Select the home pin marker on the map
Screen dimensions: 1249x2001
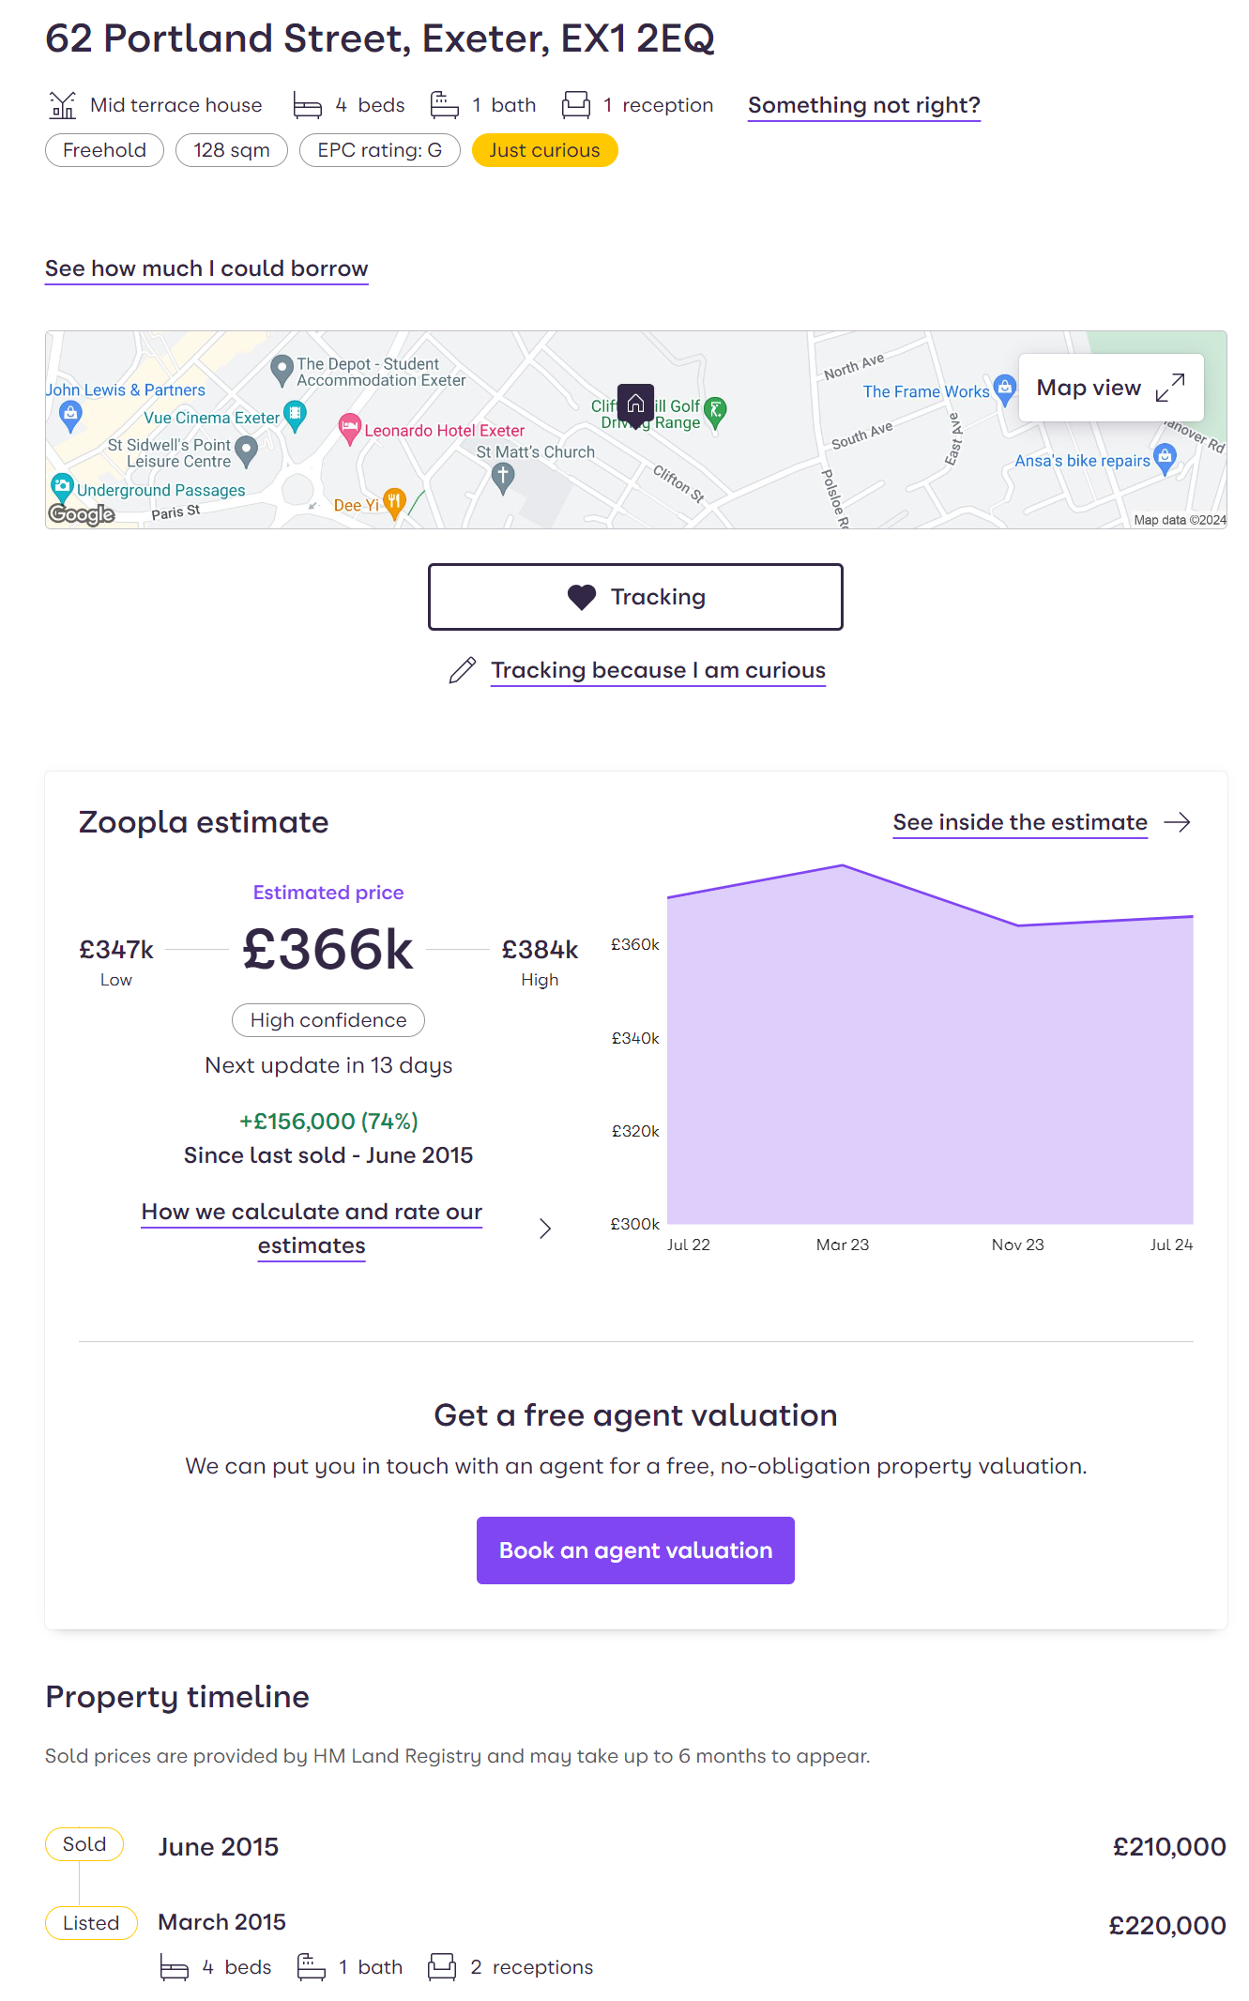636,404
